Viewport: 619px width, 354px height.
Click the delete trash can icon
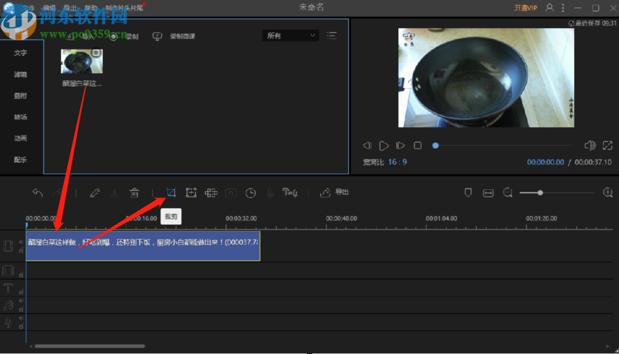point(134,192)
